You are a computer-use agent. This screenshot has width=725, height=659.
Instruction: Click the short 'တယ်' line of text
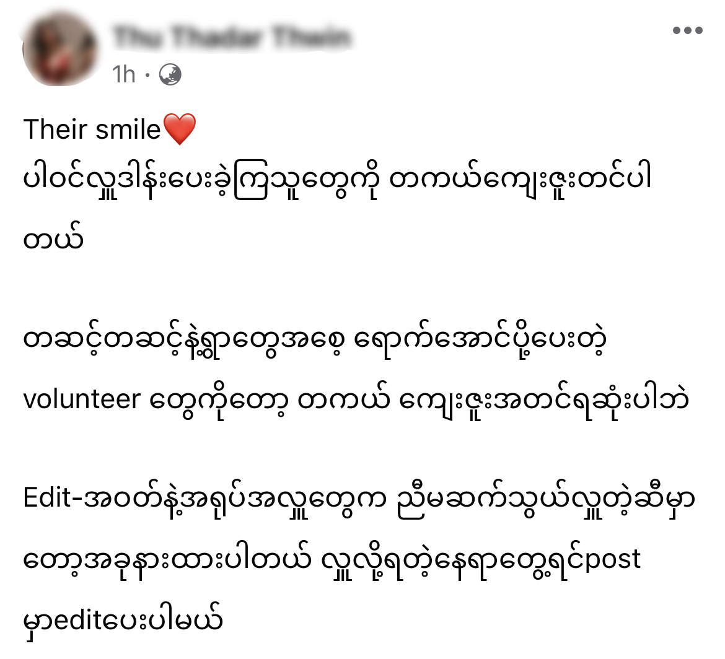53,239
